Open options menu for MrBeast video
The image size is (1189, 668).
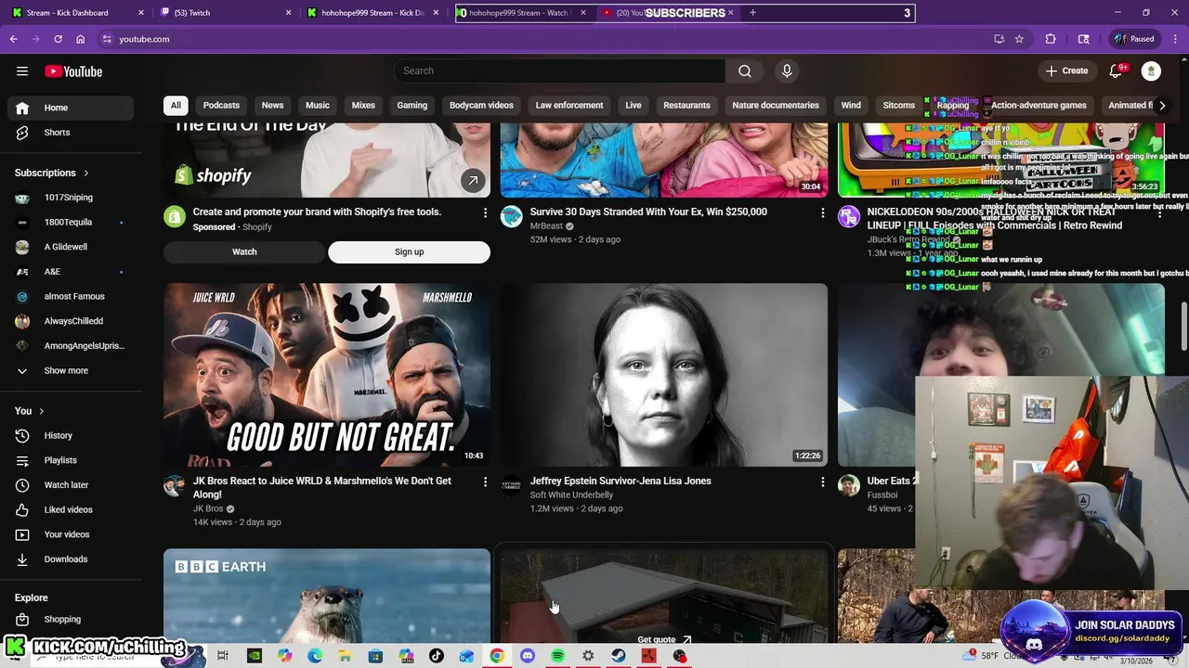(822, 212)
